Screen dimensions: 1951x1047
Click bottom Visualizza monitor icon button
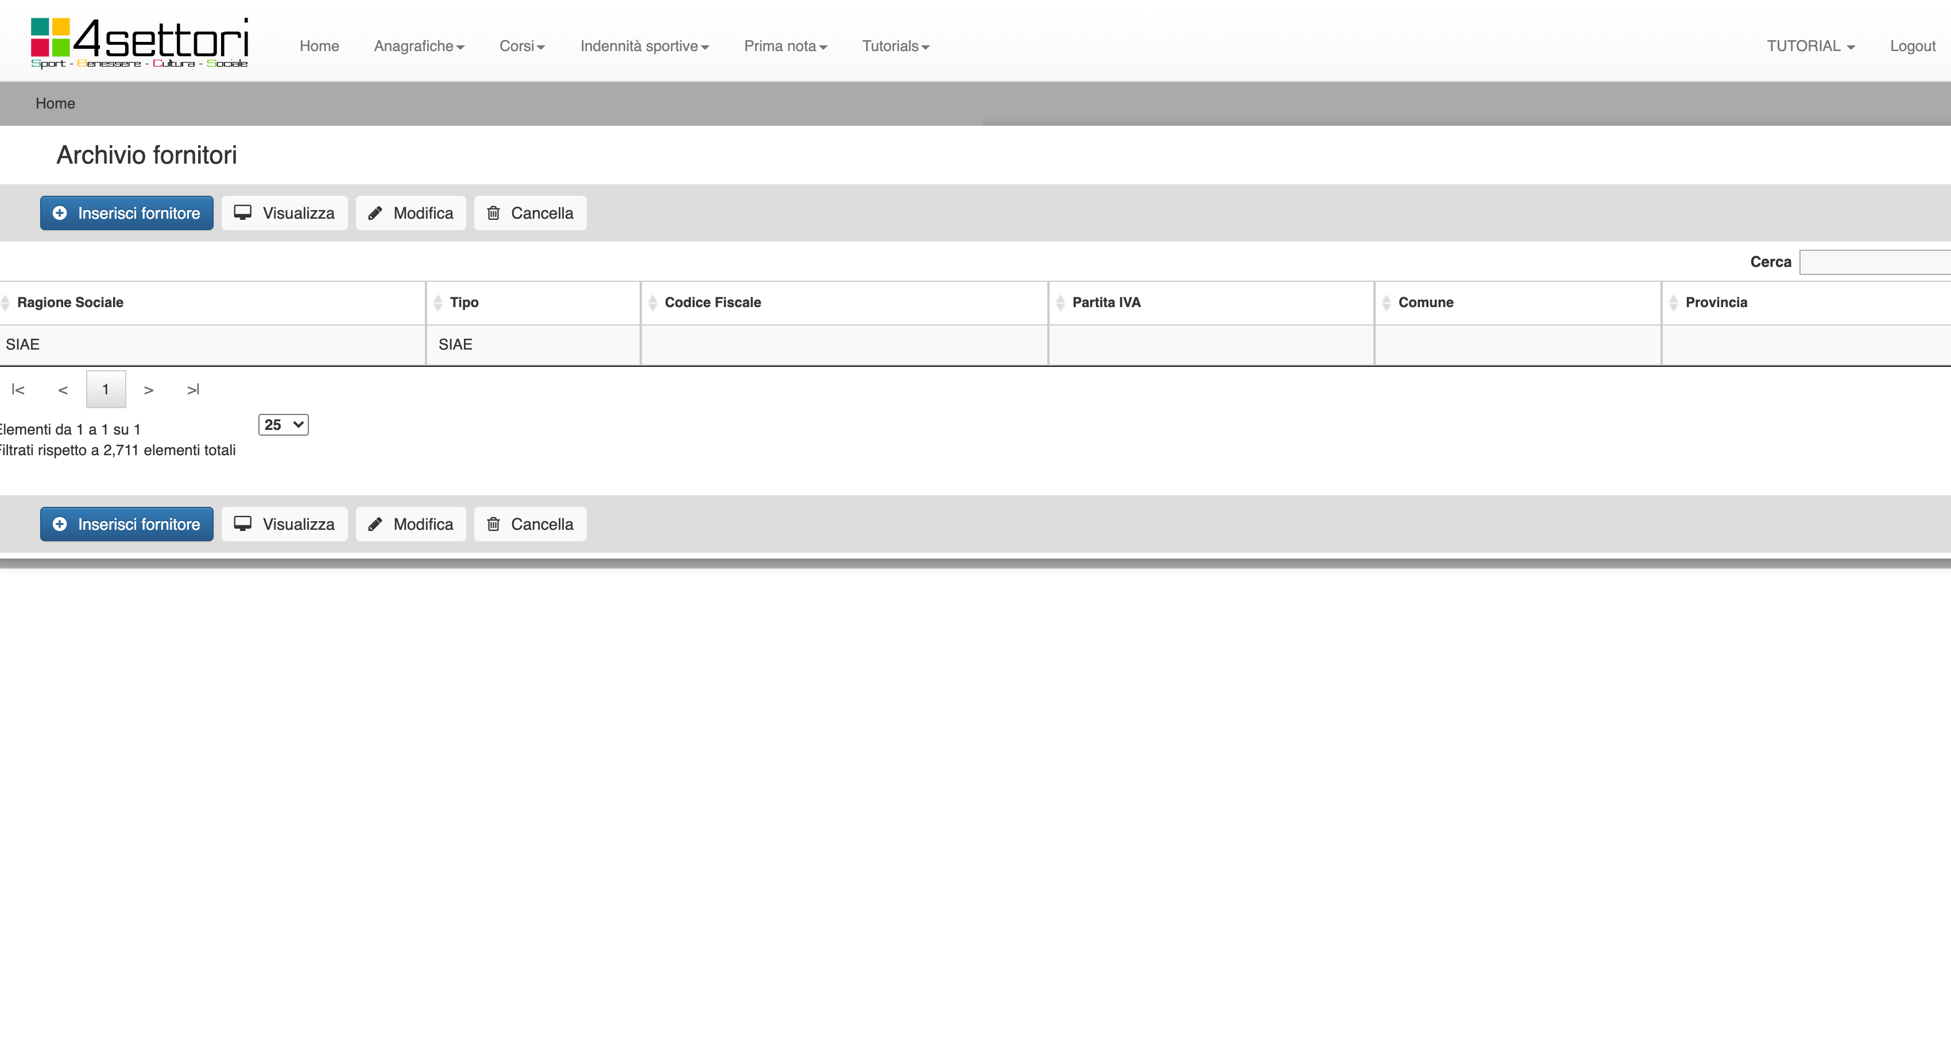pos(284,524)
